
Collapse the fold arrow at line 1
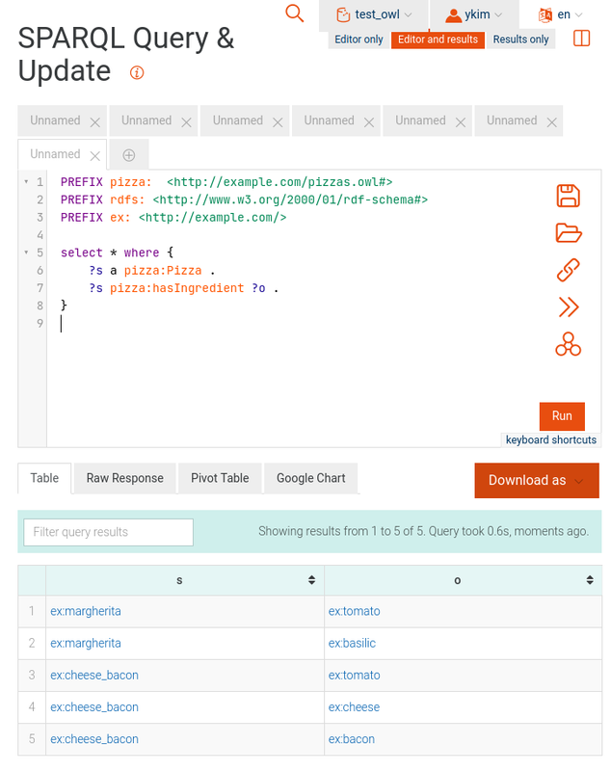tap(26, 182)
